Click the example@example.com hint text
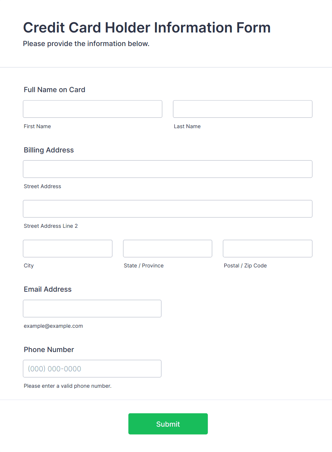The width and height of the screenshot is (332, 452). point(54,326)
